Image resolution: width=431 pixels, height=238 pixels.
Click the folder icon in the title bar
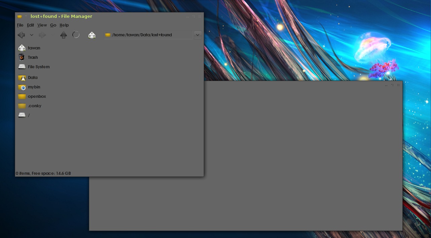coord(20,16)
